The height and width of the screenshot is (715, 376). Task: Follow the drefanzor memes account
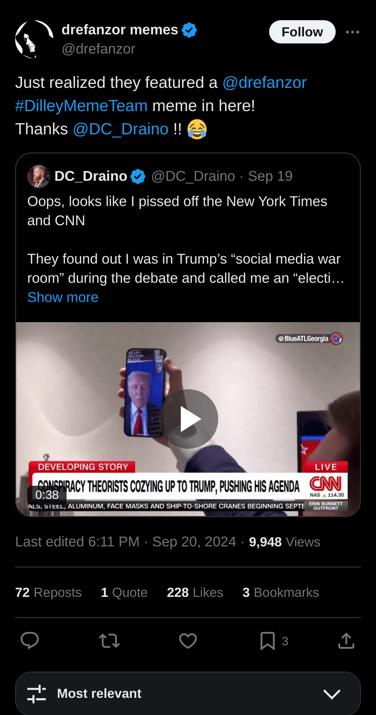point(302,32)
